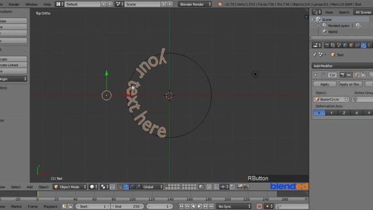Screen dimensions: 373x210
Task: Open the Object properties tab
Action: point(351,45)
